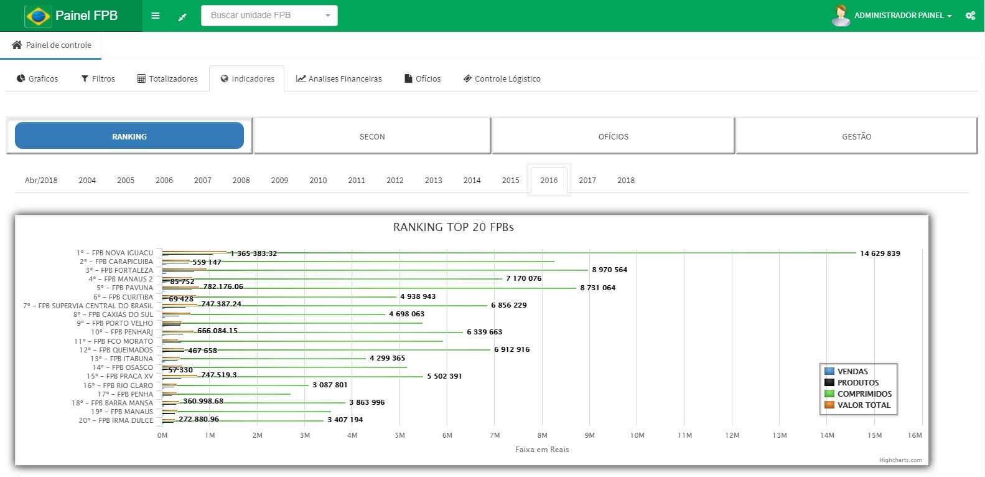Select the 2018 year tab
Screen dimensions: 985x477
pos(626,180)
